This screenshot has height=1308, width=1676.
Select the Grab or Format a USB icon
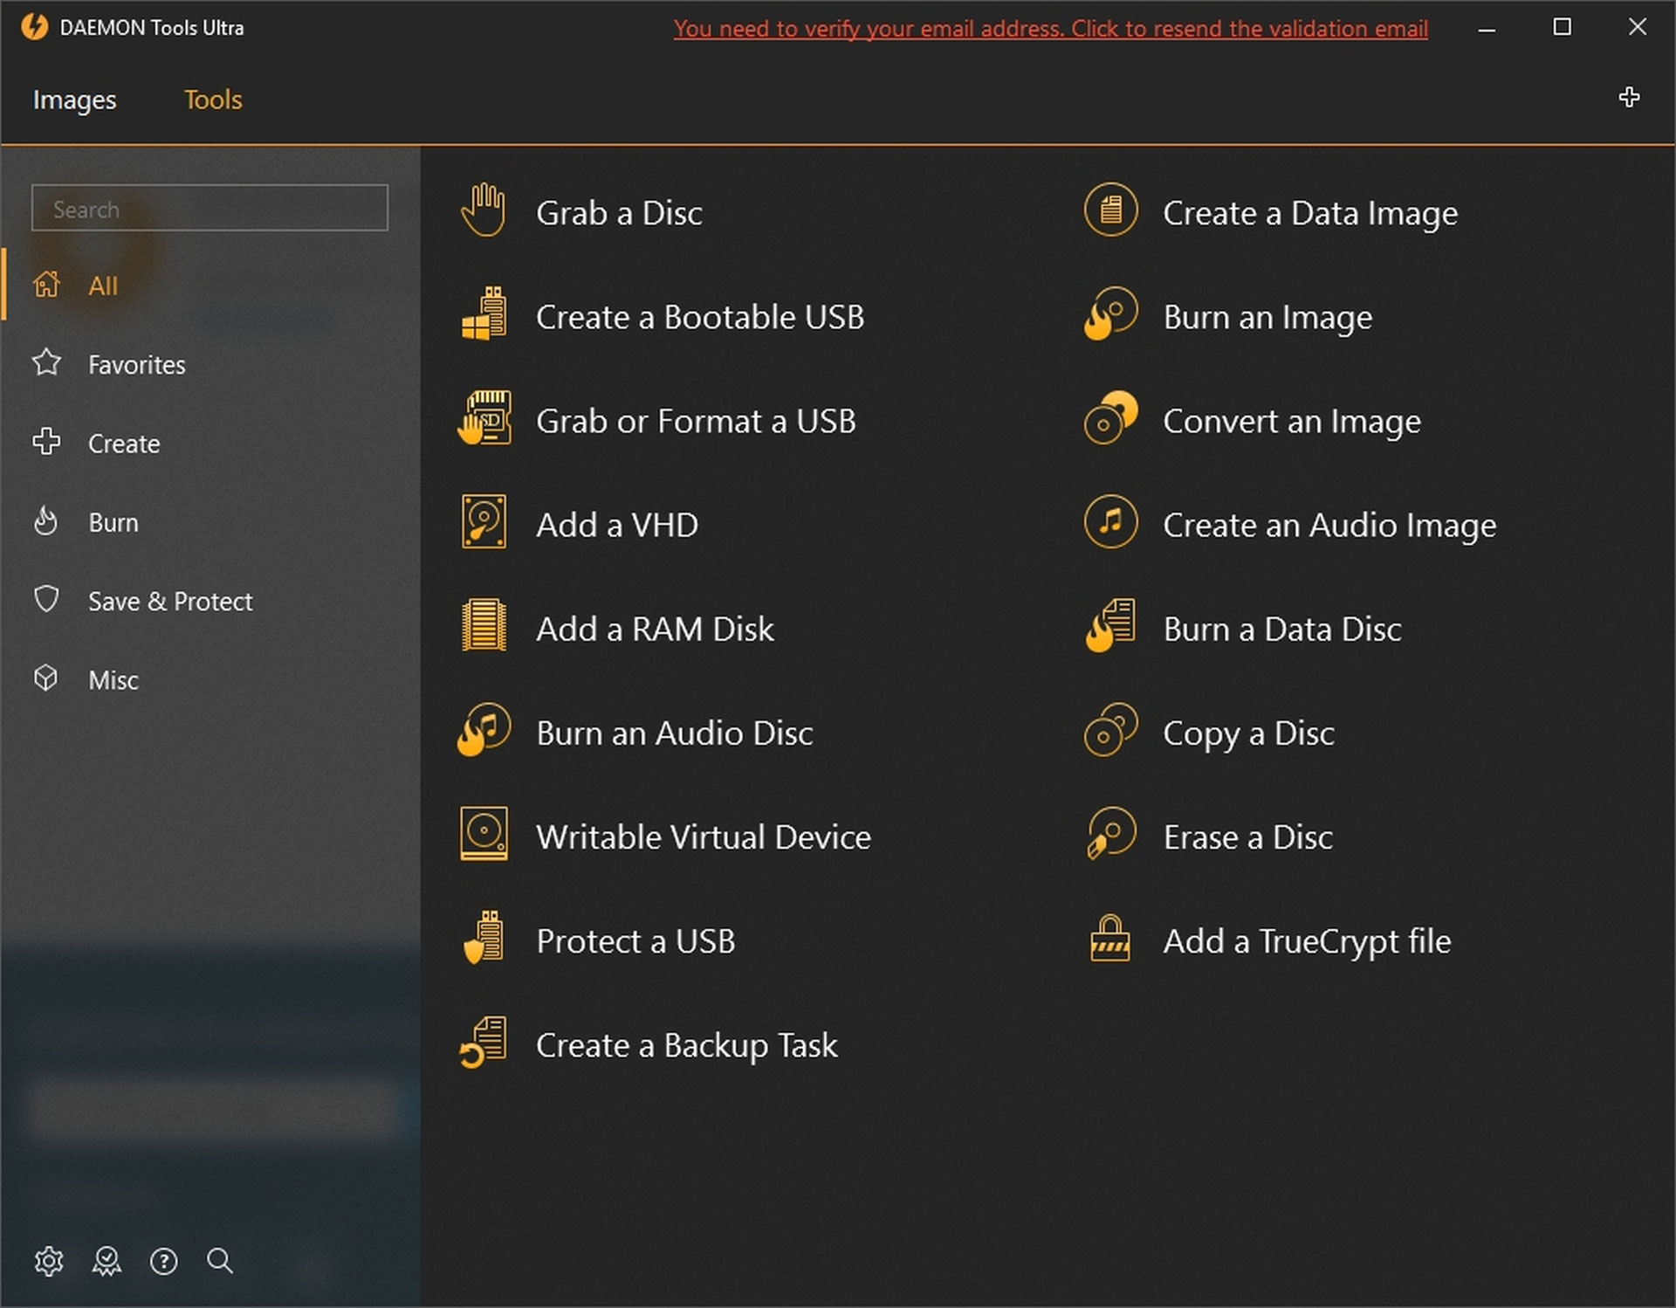(x=484, y=418)
